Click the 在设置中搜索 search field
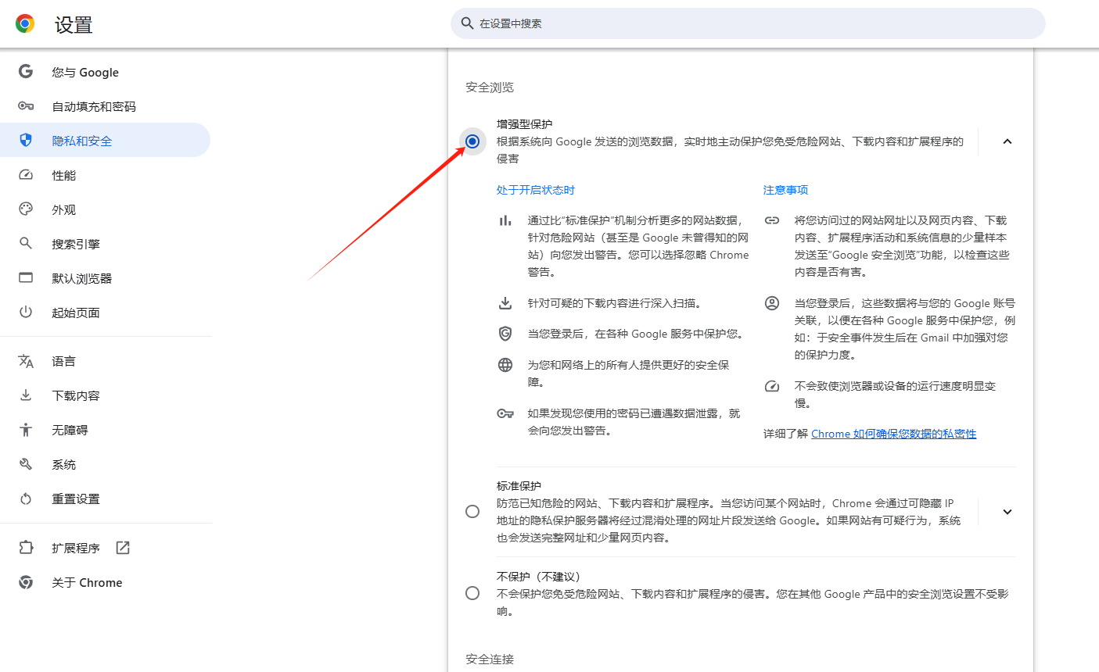This screenshot has height=672, width=1099. point(748,23)
